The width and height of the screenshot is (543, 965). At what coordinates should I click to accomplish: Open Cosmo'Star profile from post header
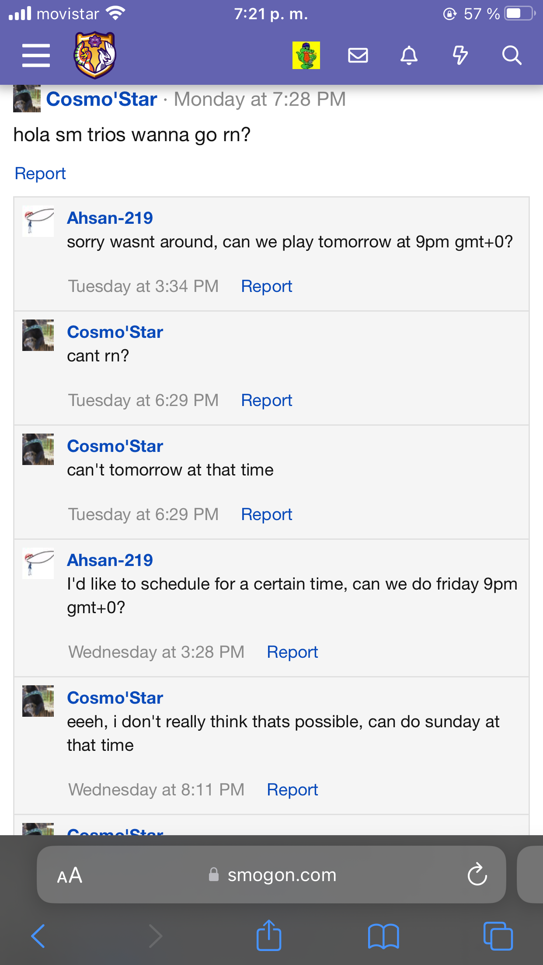coord(101,99)
